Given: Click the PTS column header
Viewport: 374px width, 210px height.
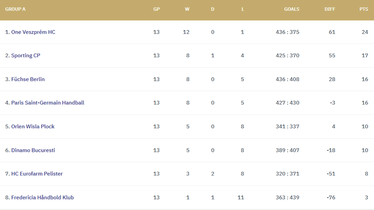Looking at the screenshot, I should 364,9.
